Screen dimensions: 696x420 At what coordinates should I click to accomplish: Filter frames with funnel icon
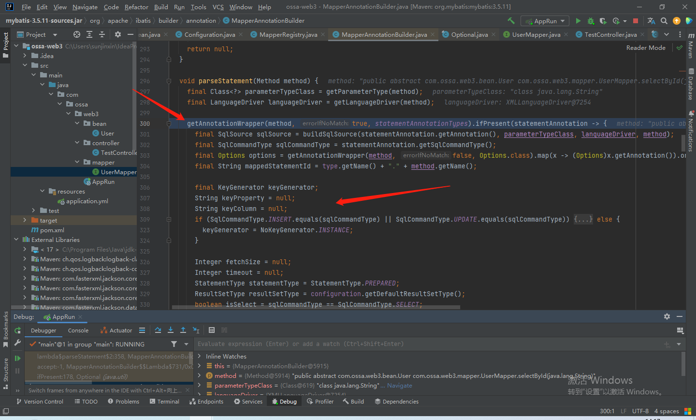point(174,344)
